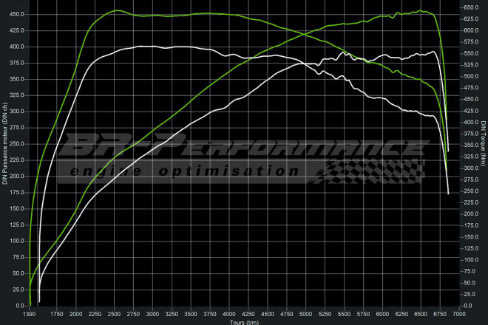Click the 'DIN Puissance moteur (DIN ch)' axis title
Screen dimensions: 488x325
tap(4, 144)
